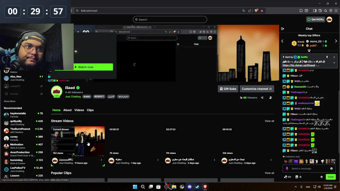Click the RESPECT tag

pos(99,97)
